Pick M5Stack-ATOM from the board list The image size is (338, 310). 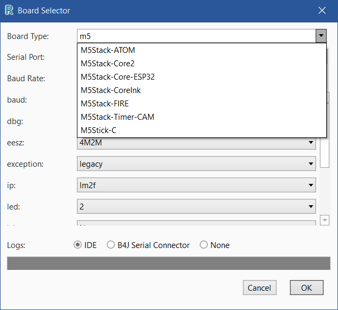click(108, 50)
